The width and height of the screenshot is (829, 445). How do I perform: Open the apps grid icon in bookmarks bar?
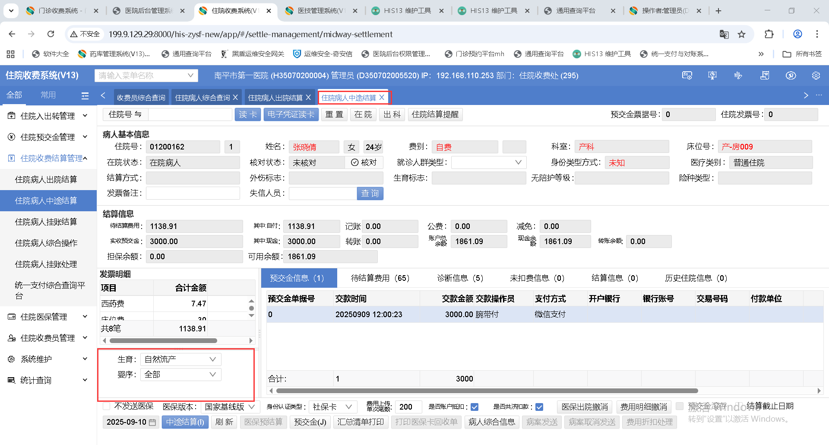click(x=11, y=54)
